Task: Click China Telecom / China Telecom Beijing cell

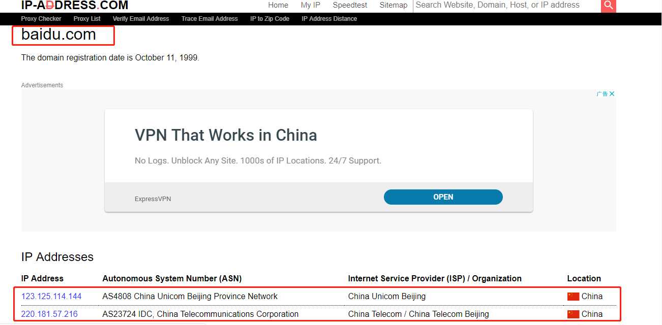Action: [418, 314]
